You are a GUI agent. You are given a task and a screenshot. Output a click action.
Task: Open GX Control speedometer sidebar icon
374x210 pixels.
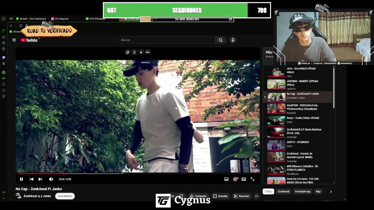[x=4, y=31]
